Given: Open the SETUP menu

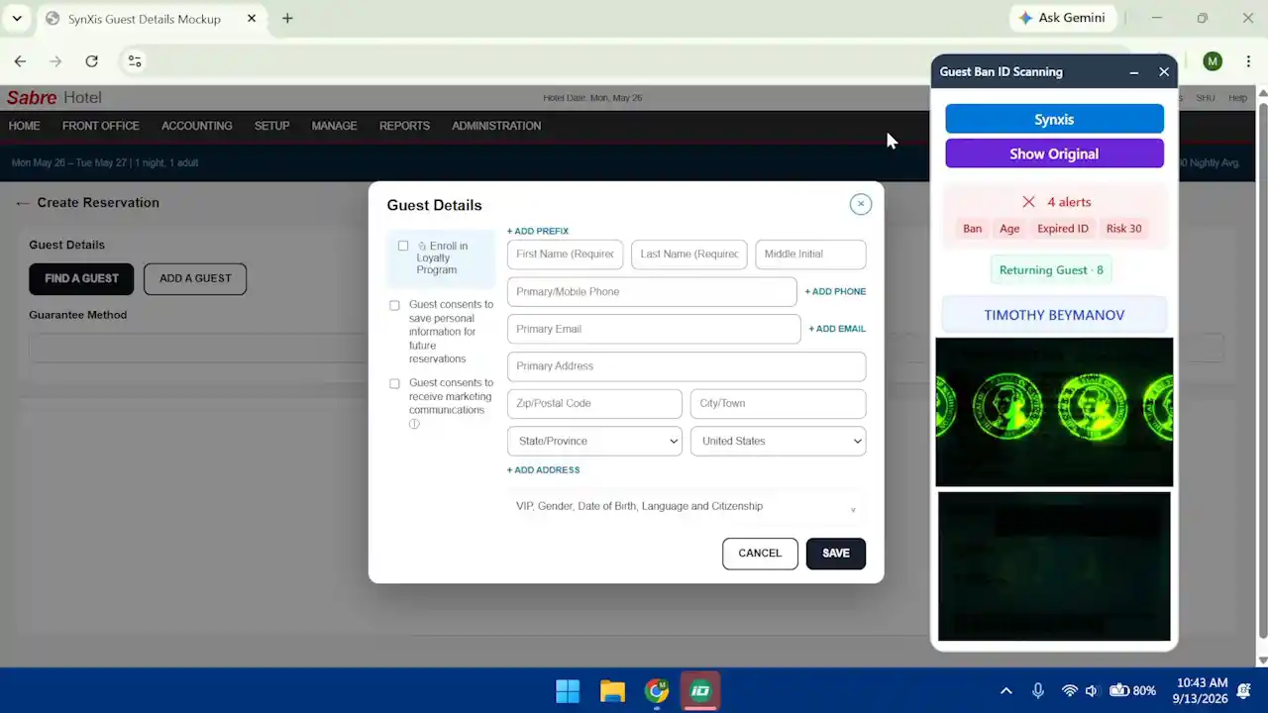Looking at the screenshot, I should click(x=271, y=126).
